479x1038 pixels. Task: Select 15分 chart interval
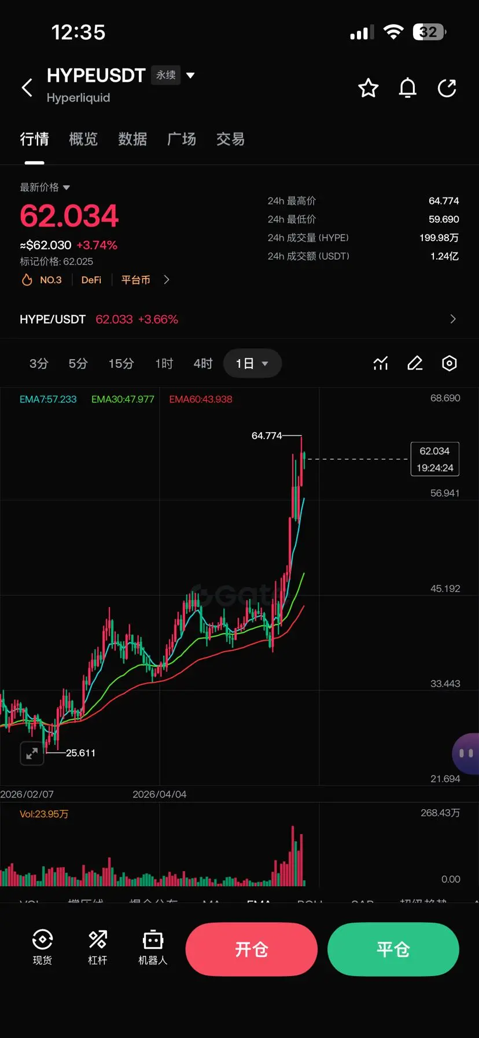click(121, 363)
